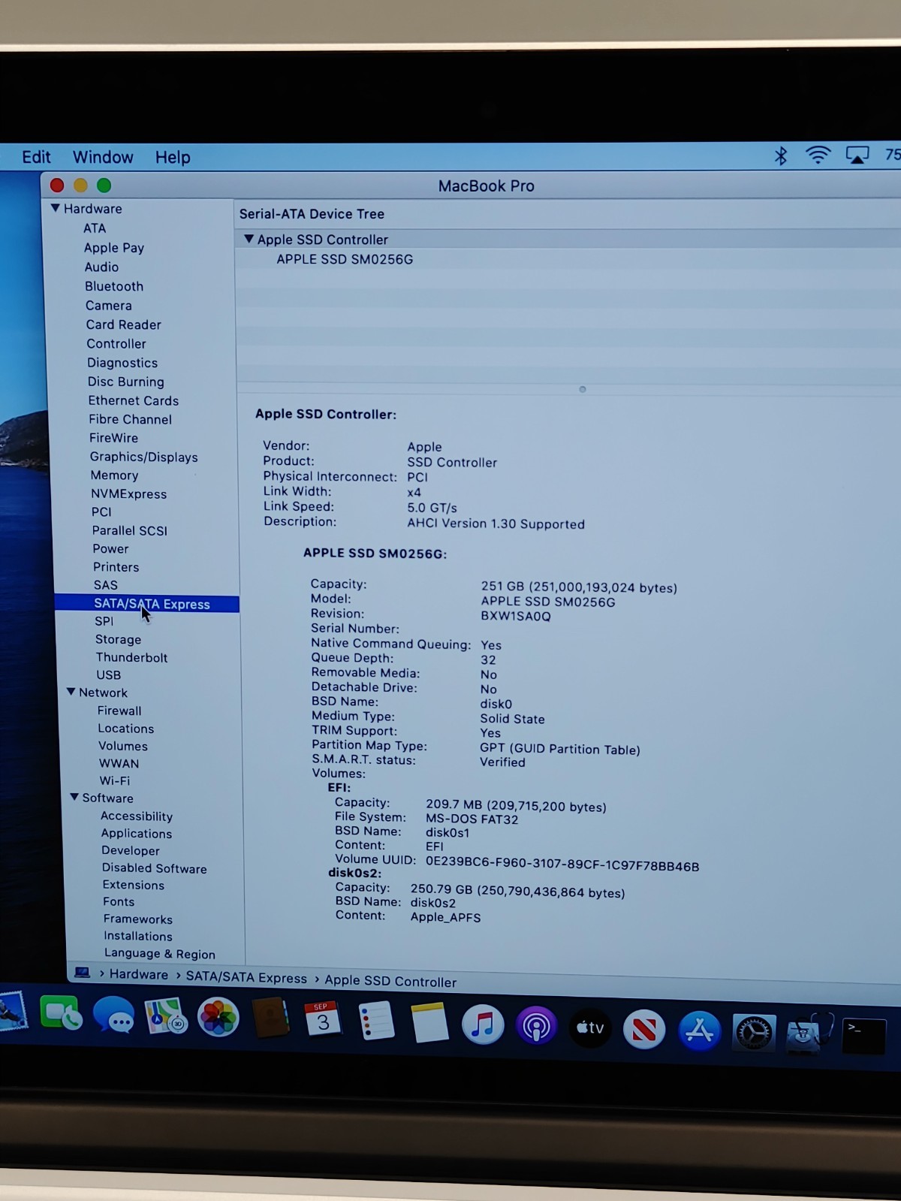Open the Window menu

click(103, 157)
